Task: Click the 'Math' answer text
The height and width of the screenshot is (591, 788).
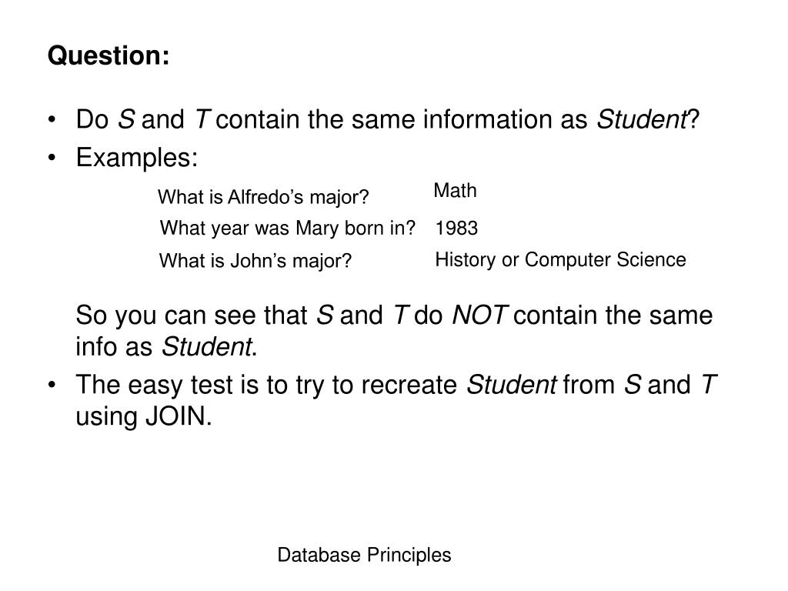Action: tap(456, 191)
